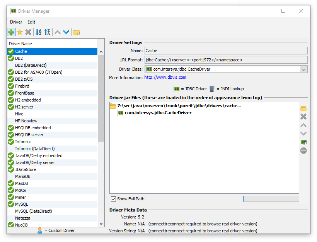Select com.intersys.jdbc.CacheDriver in jar tree
The width and height of the screenshot is (317, 242).
(158, 113)
